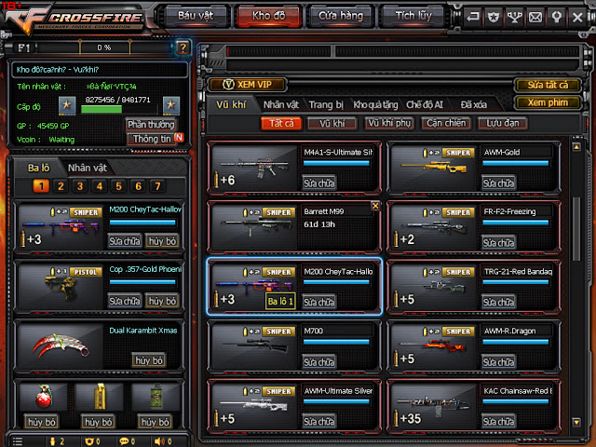
Task: Click the AWM-R.Dragon durability bar
Action: coord(516,342)
